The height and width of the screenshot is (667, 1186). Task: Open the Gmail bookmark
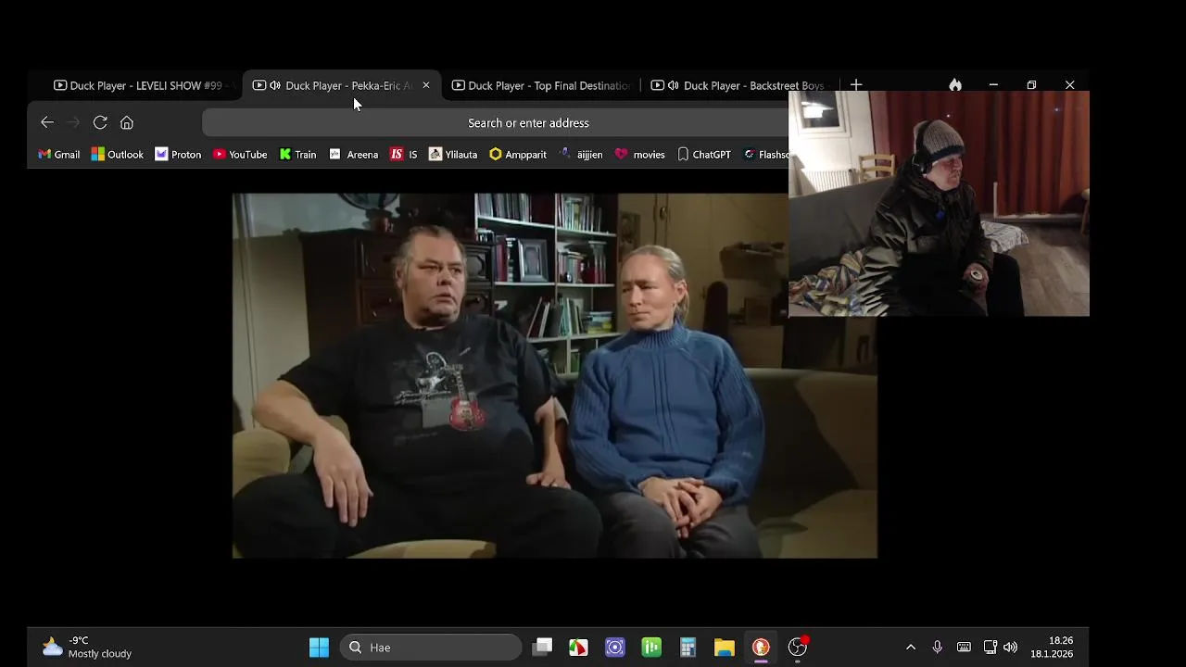pyautogui.click(x=59, y=155)
